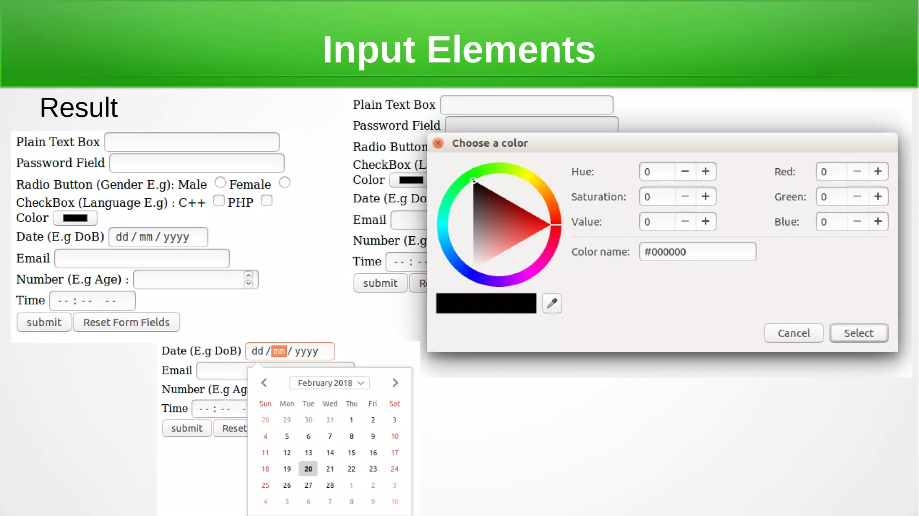Viewport: 919px width, 516px height.
Task: Click the eyedropper color picker icon
Action: coord(552,303)
